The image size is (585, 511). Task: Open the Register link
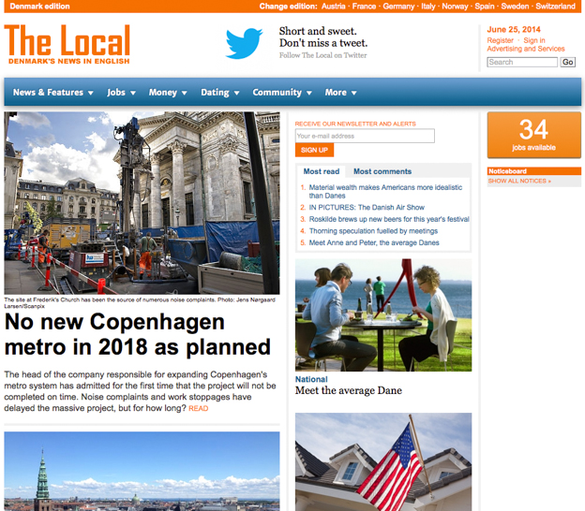tap(501, 40)
